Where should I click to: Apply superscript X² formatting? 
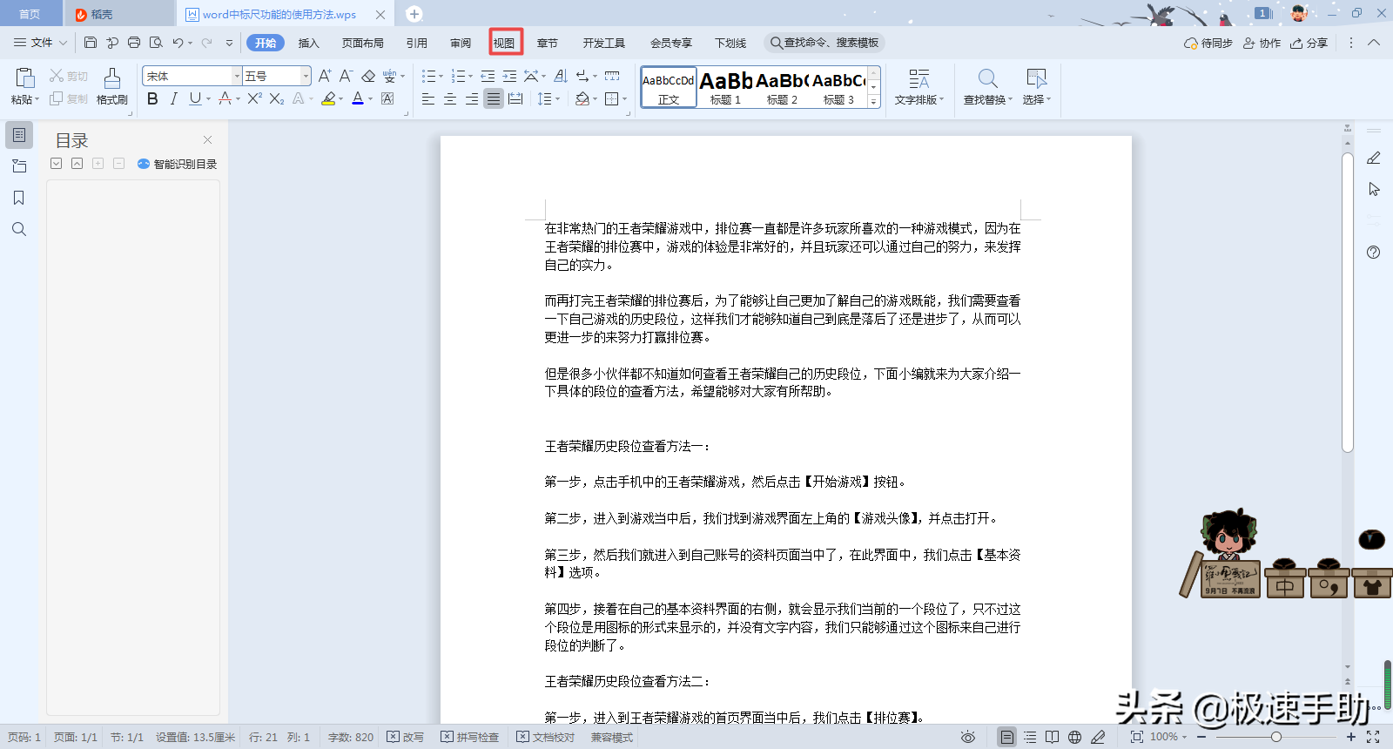(x=254, y=99)
